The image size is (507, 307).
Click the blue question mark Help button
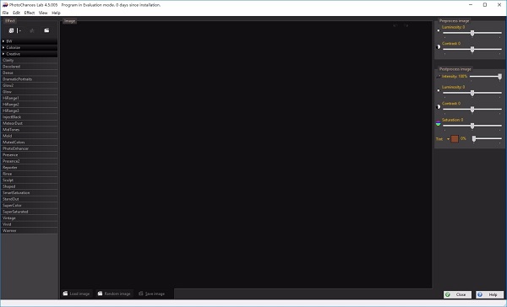pyautogui.click(x=480, y=294)
